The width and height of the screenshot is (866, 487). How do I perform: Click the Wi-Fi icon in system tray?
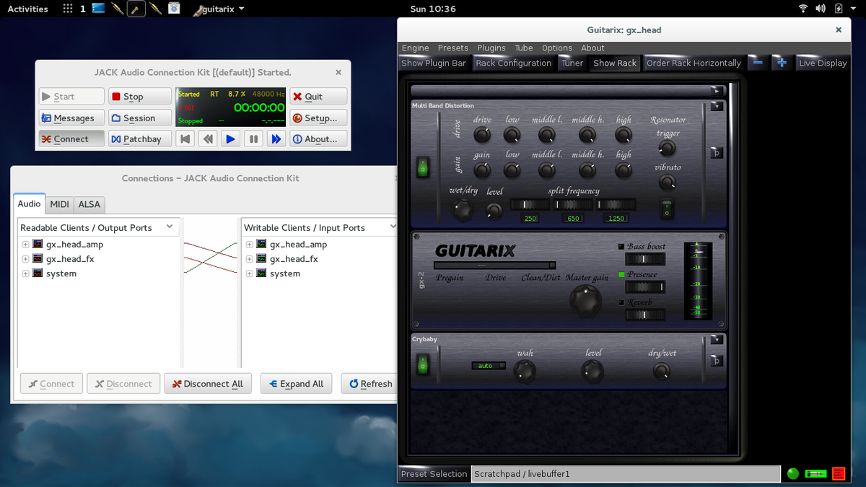click(x=803, y=9)
